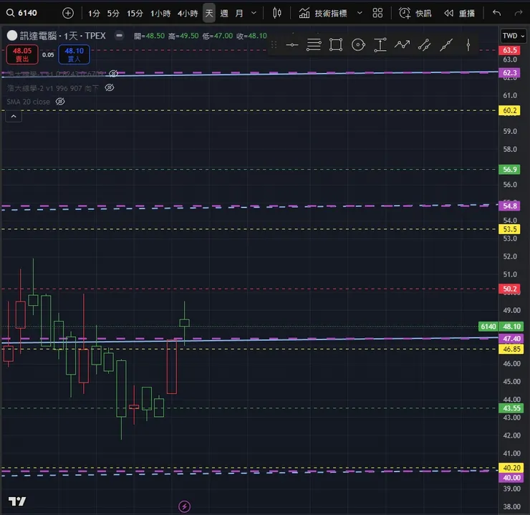This screenshot has height=515, width=530.
Task: Toggle visibility of 浩大線學-2 indicator
Action: pos(109,87)
